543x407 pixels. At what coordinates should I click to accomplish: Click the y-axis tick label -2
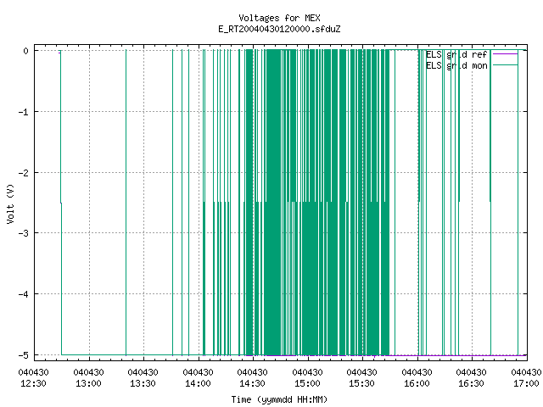coord(23,173)
